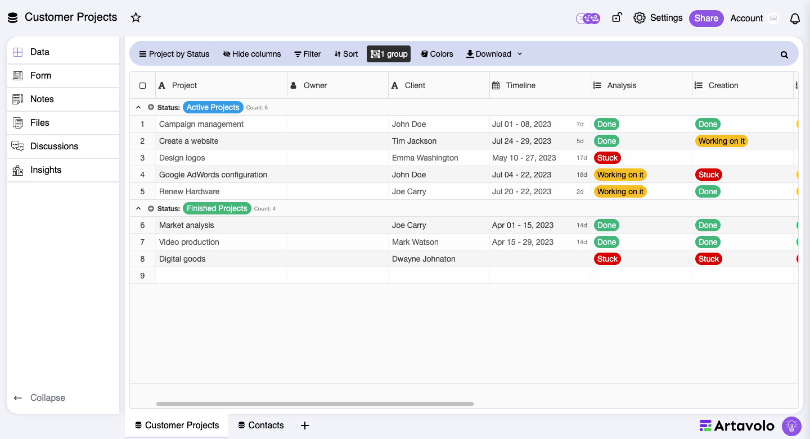
Task: Switch to the Contacts tab
Action: pyautogui.click(x=260, y=426)
